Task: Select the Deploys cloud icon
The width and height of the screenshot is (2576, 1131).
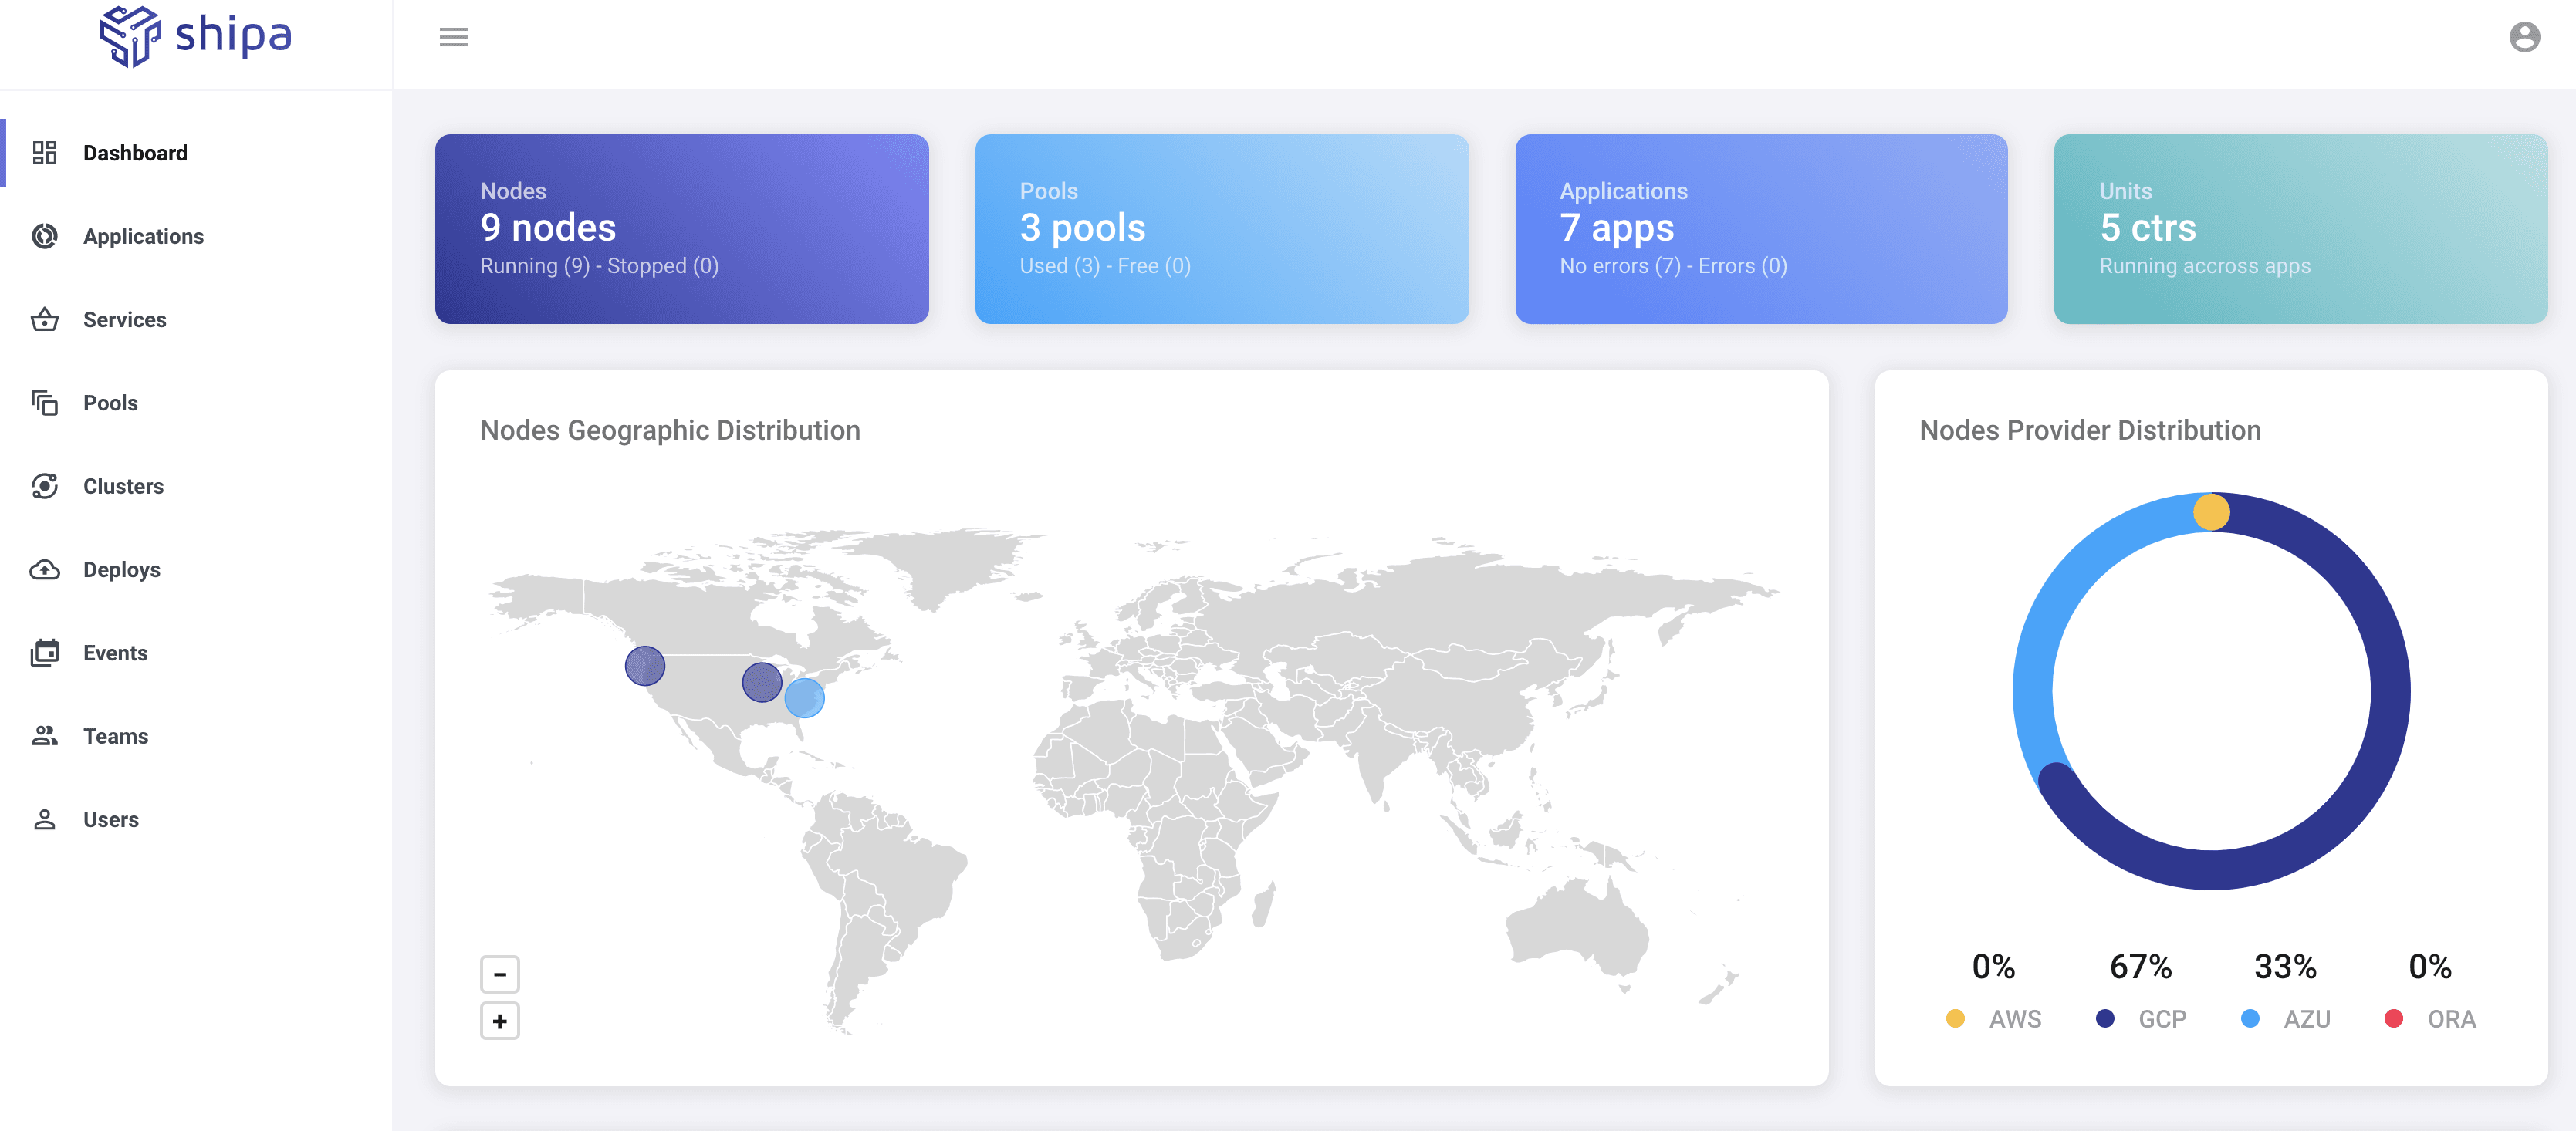Action: point(45,569)
